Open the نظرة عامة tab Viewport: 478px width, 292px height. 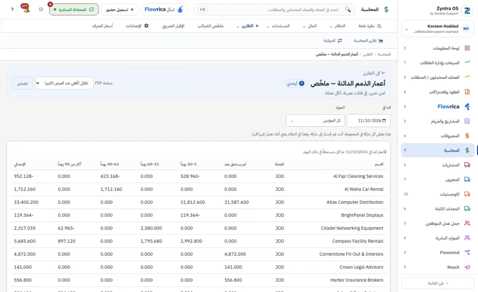(370, 26)
